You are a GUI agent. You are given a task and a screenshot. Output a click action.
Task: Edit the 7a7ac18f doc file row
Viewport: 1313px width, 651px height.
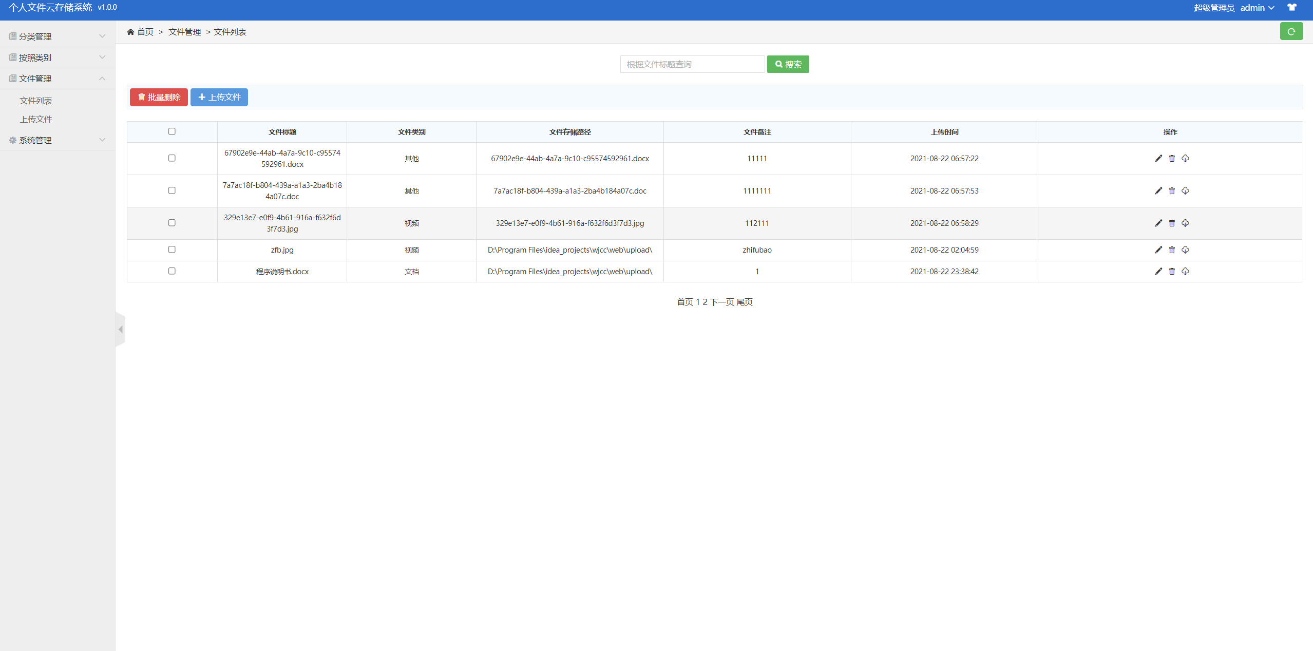(1158, 191)
